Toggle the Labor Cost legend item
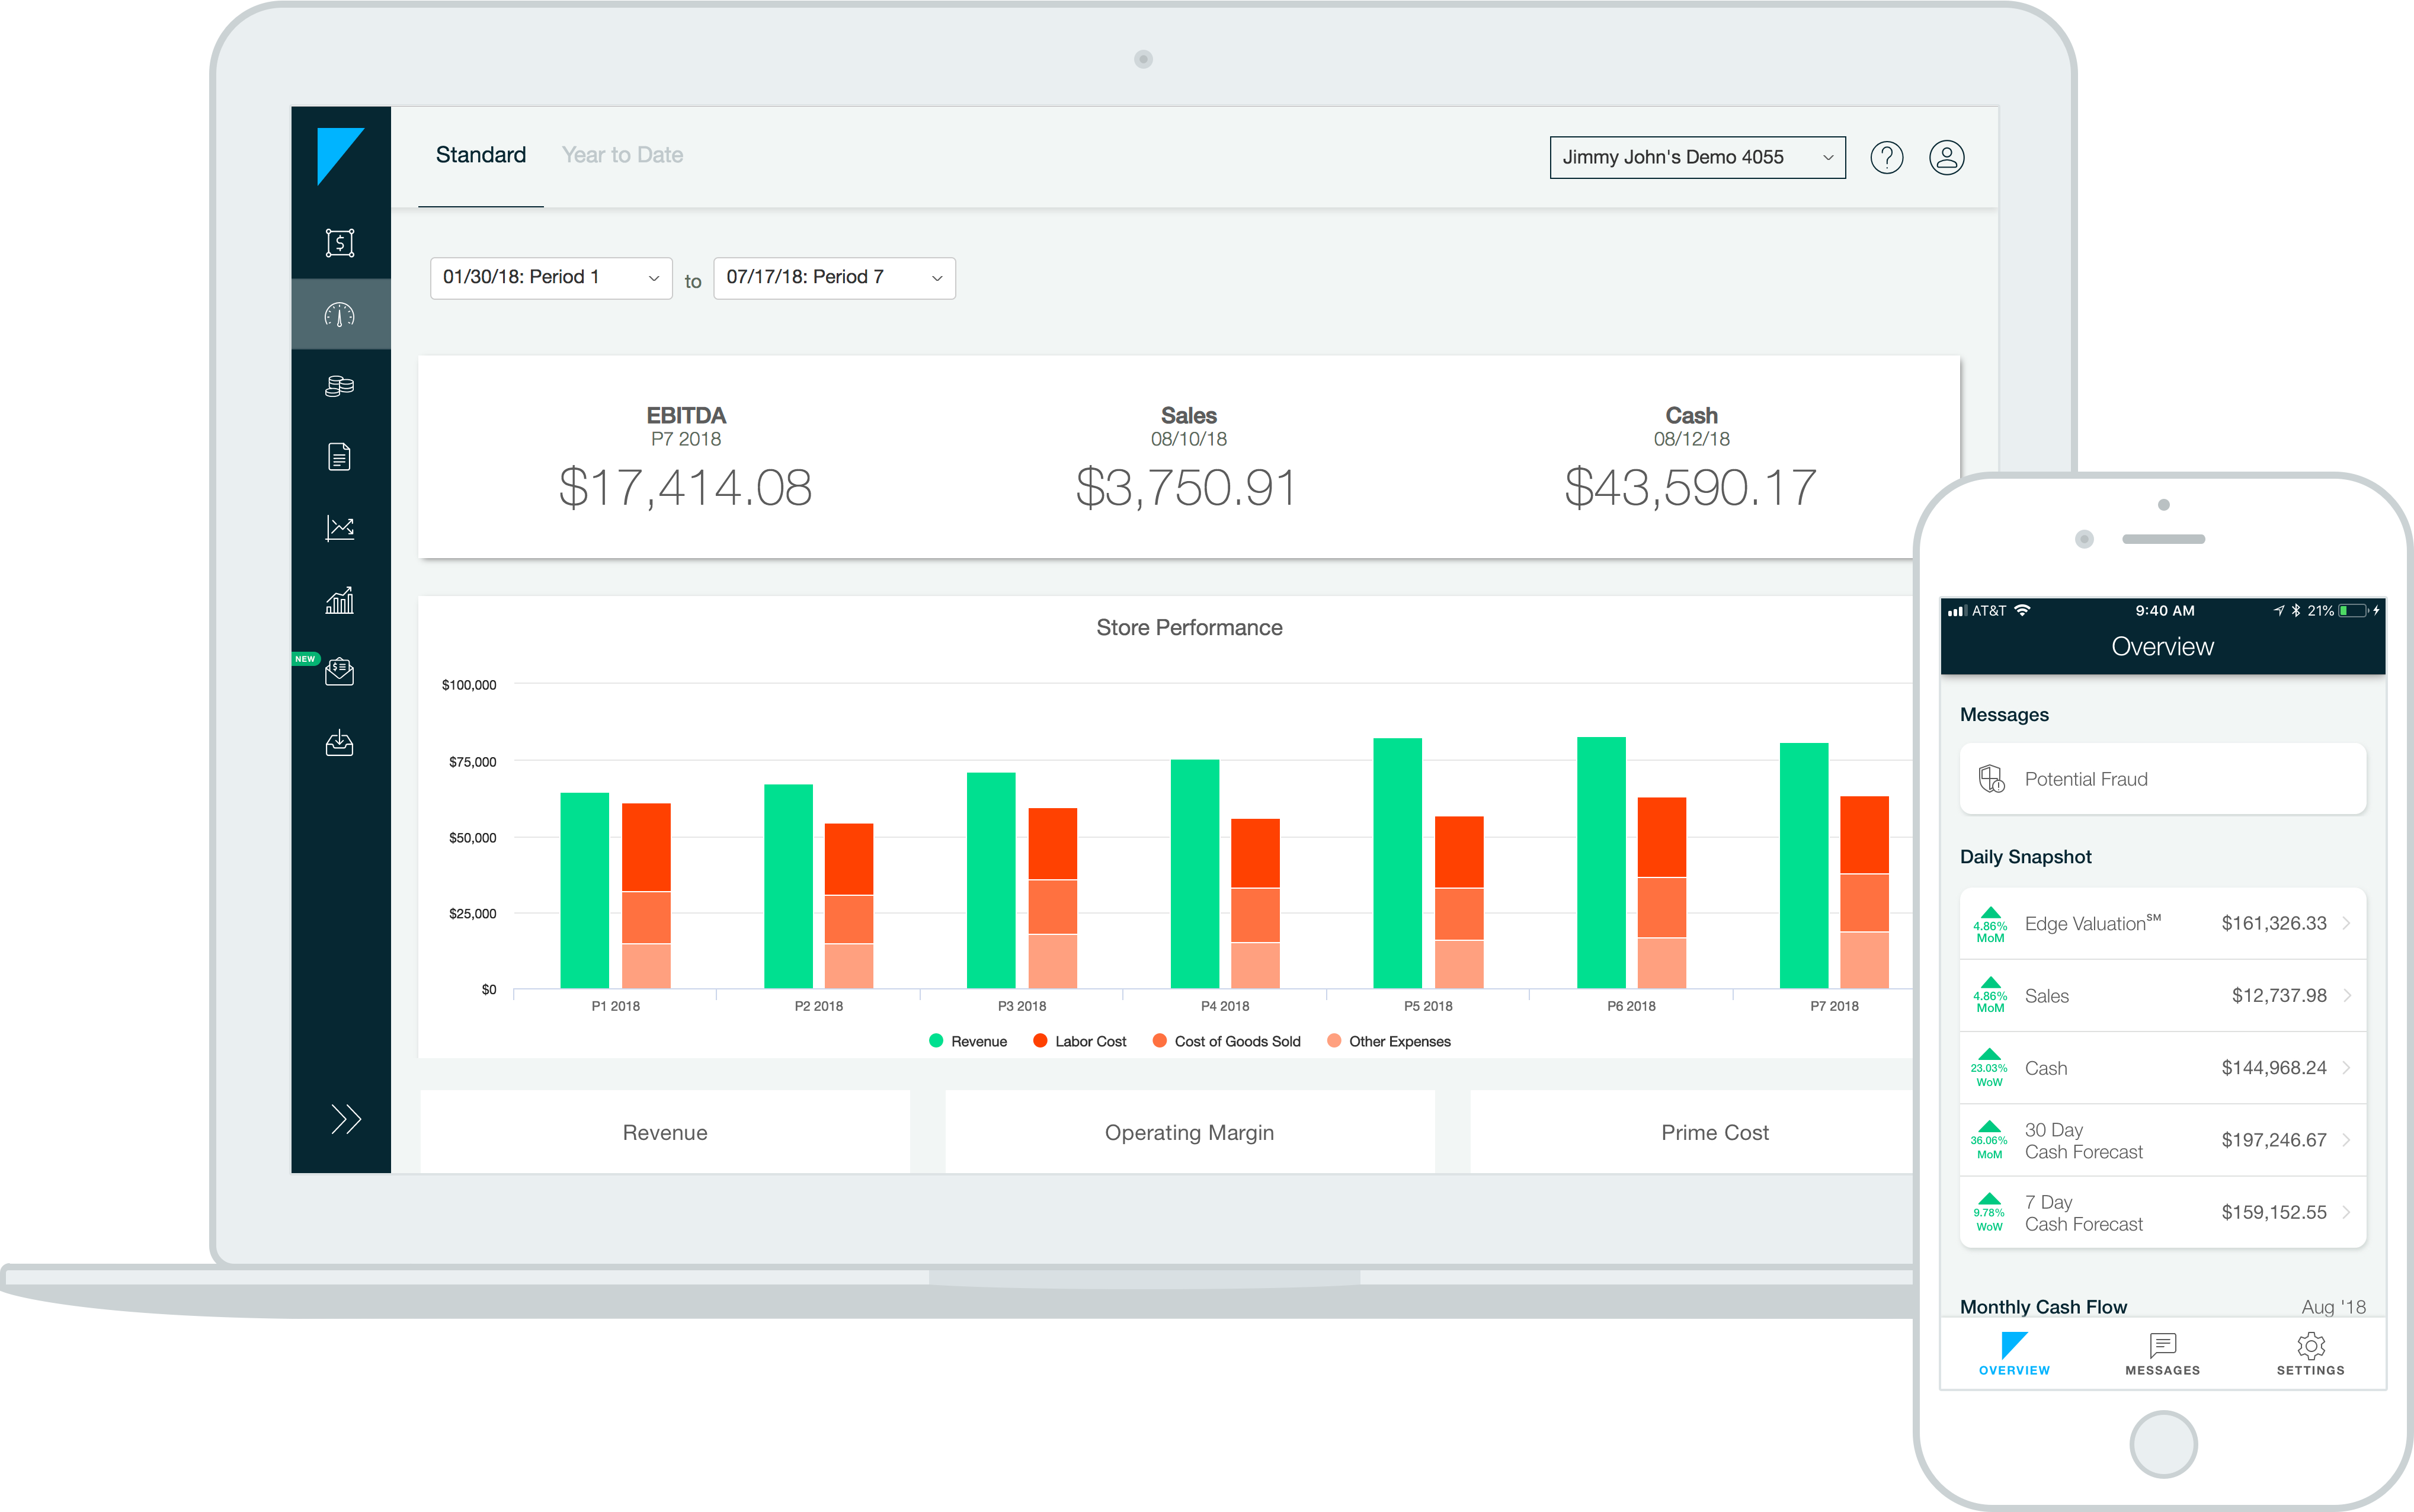2414x1512 pixels. tap(1079, 1041)
